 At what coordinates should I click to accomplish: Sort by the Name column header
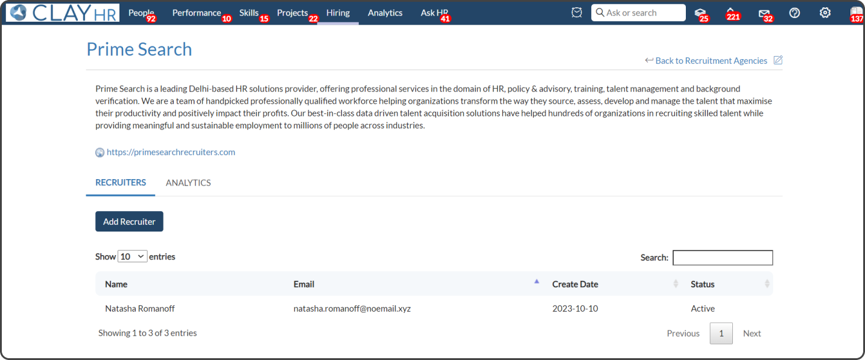116,284
